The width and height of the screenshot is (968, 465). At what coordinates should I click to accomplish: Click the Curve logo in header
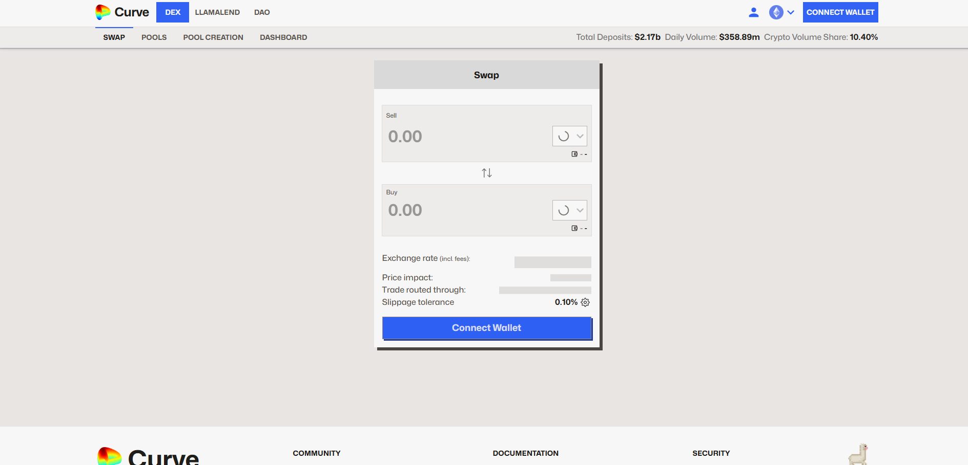(x=122, y=12)
